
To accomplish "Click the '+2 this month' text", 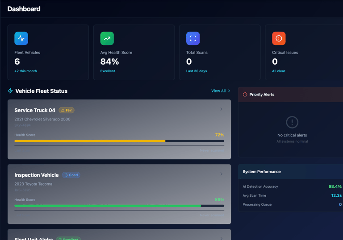I will (x=25, y=71).
